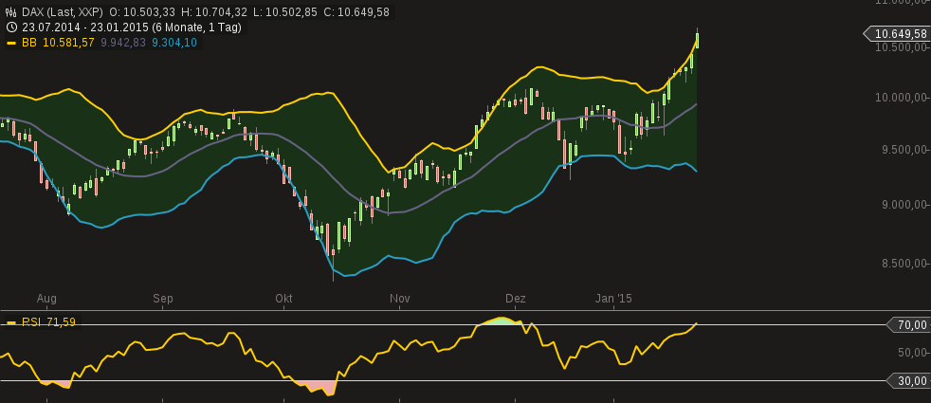This screenshot has width=931, height=403.
Task: Click the Sep label on time axis
Action: coord(163,299)
